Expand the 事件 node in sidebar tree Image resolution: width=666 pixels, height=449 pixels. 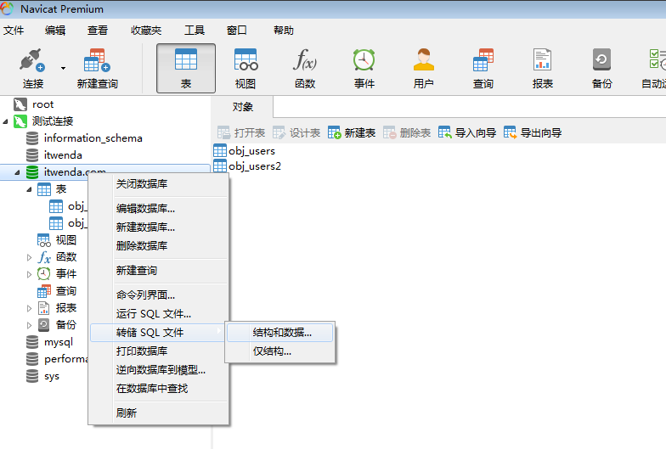click(30, 274)
